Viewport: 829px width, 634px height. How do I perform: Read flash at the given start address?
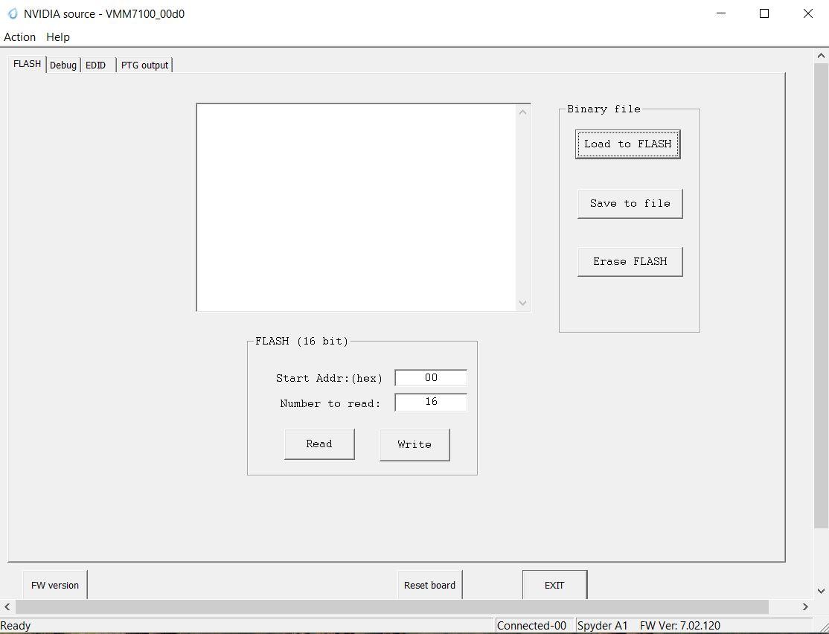(319, 444)
